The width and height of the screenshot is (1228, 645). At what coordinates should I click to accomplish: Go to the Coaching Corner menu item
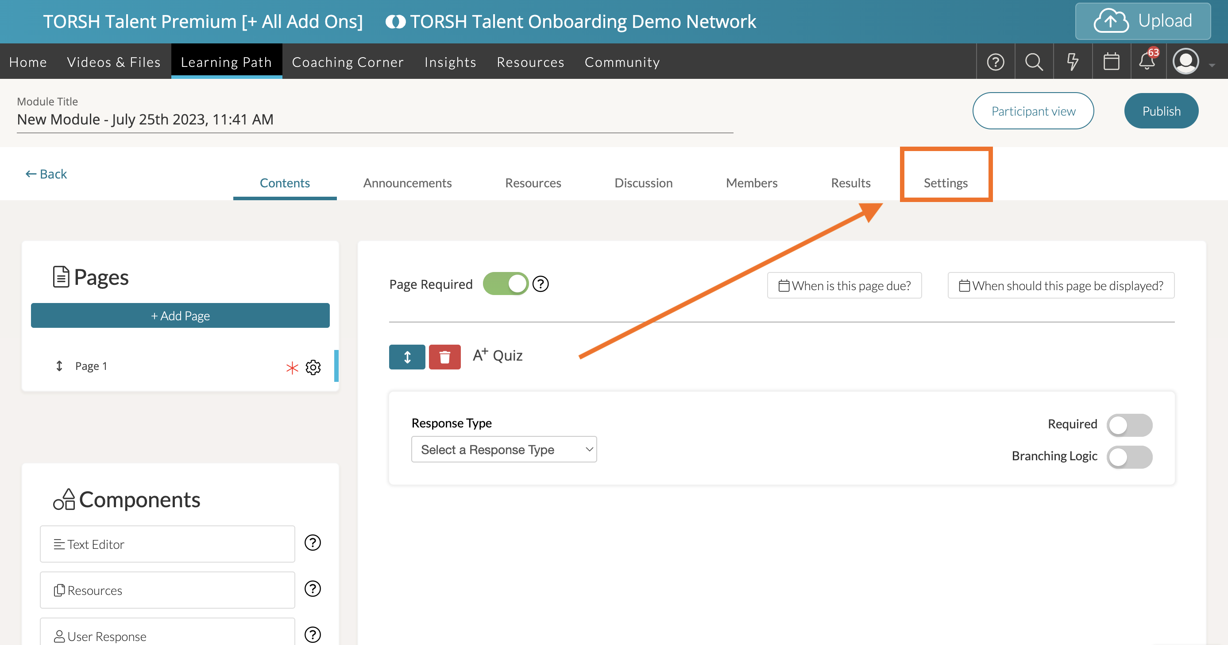point(348,62)
